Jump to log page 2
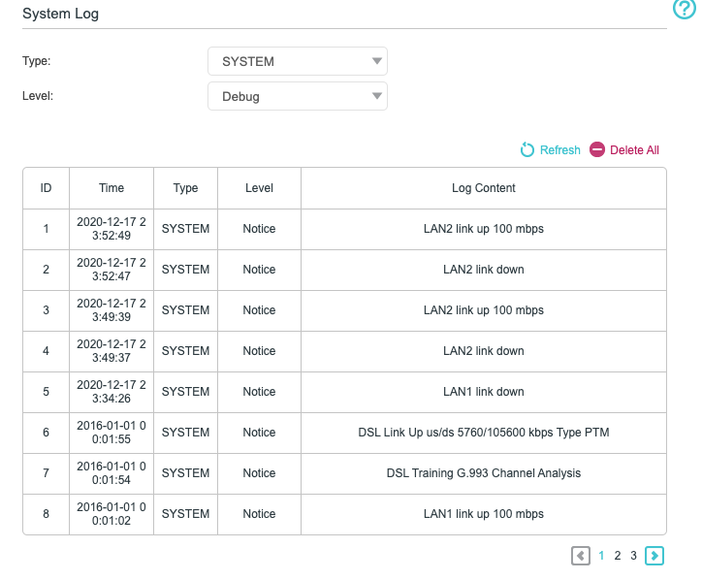 coord(618,556)
